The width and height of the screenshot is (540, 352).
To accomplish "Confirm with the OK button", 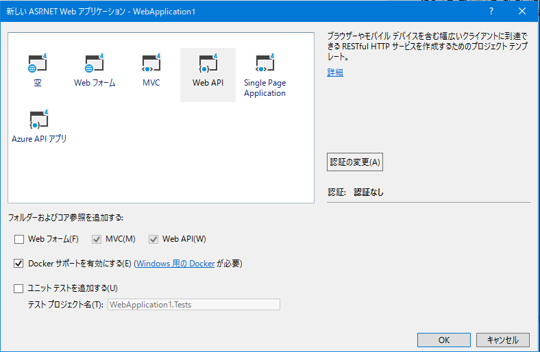I will click(444, 340).
